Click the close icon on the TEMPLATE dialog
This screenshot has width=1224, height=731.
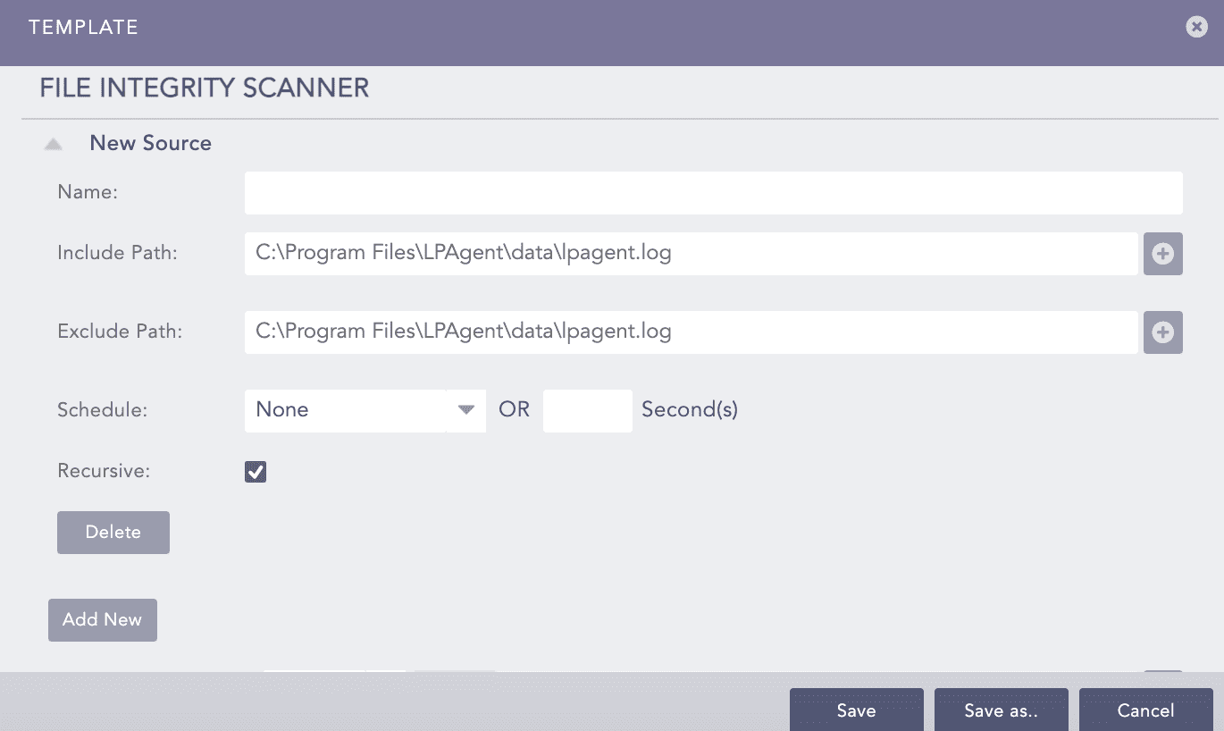(x=1196, y=26)
